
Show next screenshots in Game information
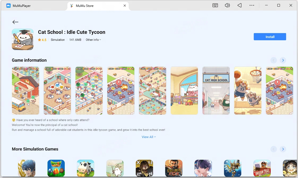pos(283,60)
